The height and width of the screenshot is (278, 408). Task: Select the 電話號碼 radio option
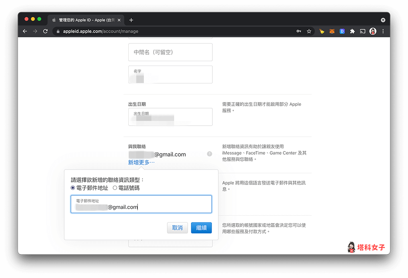[x=115, y=188]
